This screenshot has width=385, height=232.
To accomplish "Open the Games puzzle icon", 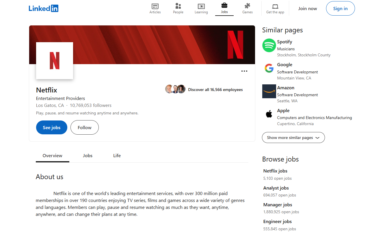I will click(x=248, y=6).
